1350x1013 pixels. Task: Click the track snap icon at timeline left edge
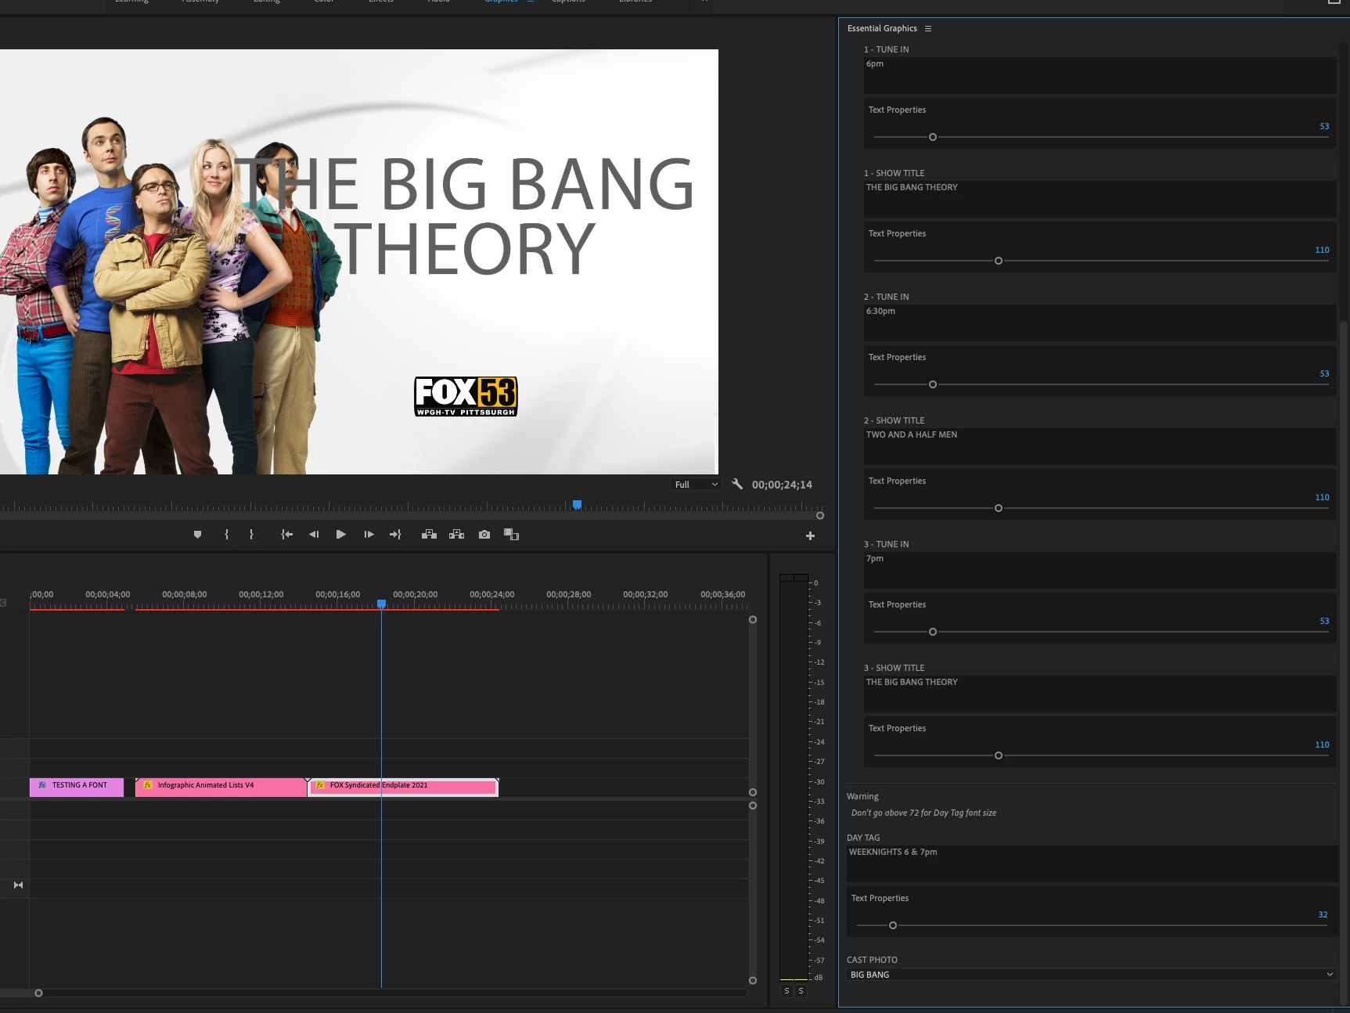tap(18, 885)
